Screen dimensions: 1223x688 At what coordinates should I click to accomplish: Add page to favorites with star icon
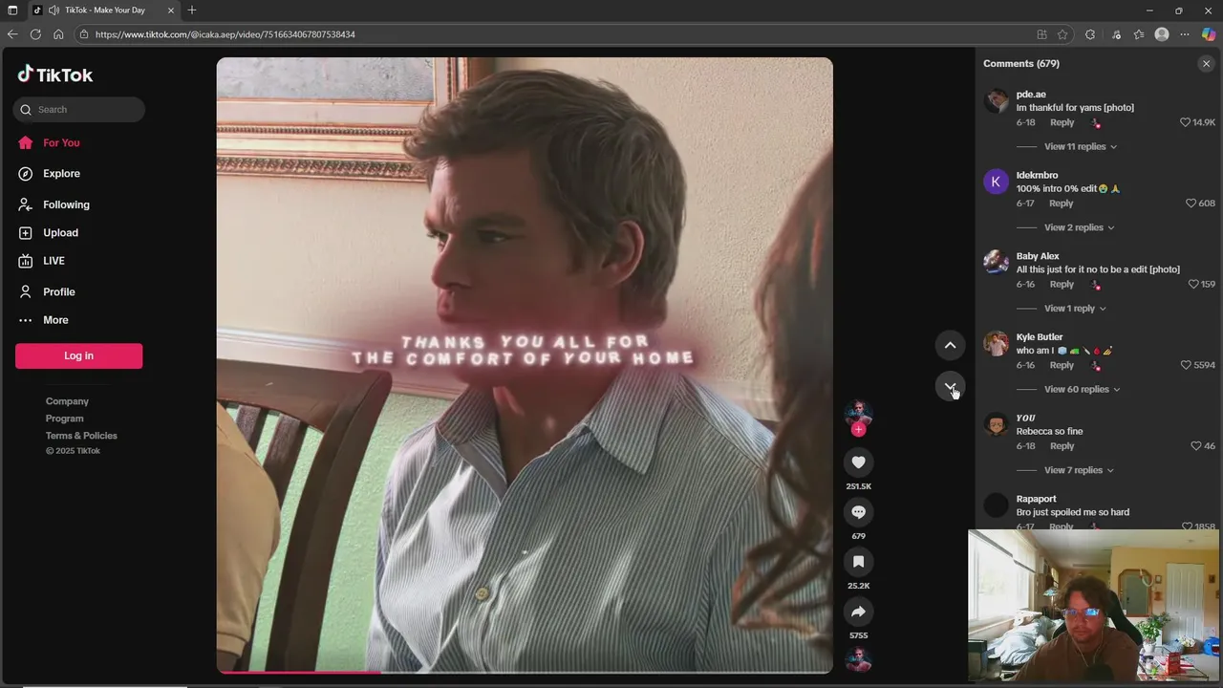(x=1062, y=34)
